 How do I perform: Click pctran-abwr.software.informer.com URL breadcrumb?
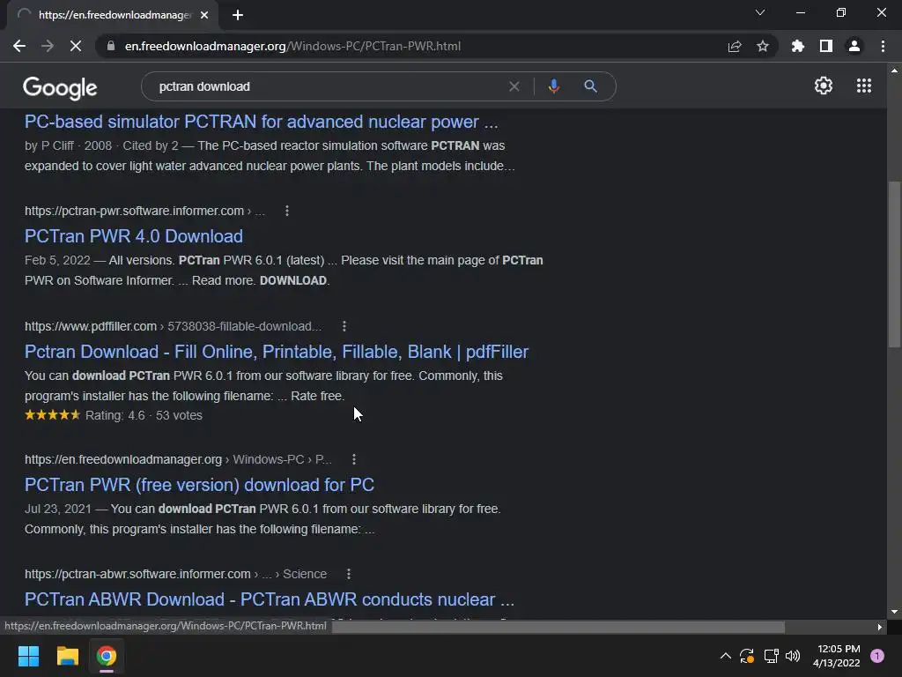(x=175, y=573)
